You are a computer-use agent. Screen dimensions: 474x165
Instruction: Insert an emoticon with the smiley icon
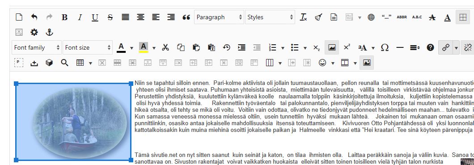click(322, 63)
